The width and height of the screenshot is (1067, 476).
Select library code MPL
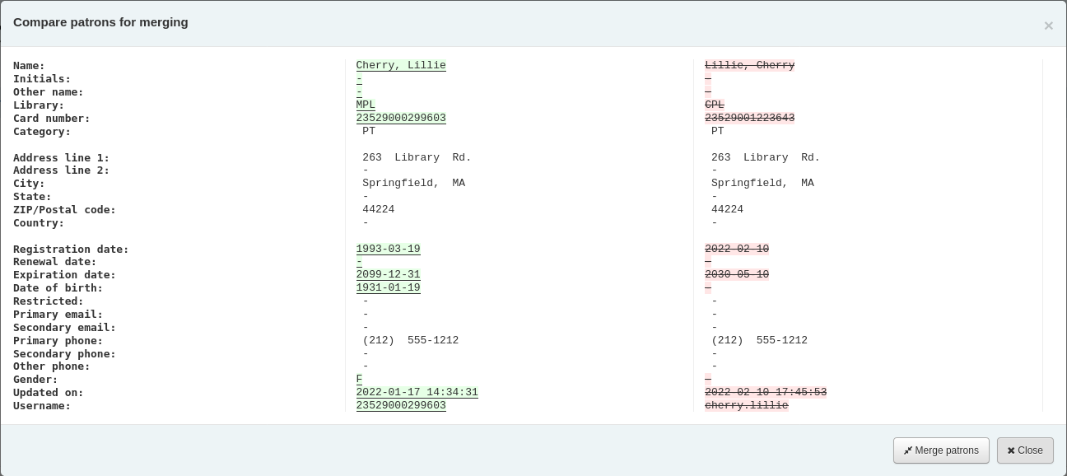(366, 105)
